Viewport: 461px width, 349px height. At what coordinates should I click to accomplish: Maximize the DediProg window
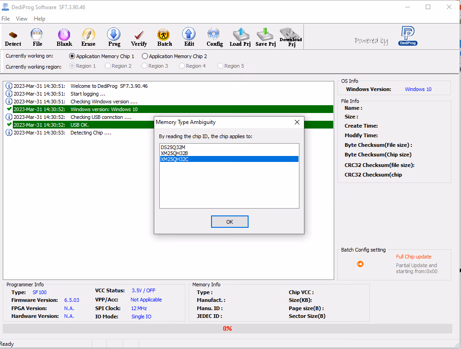[x=428, y=7]
